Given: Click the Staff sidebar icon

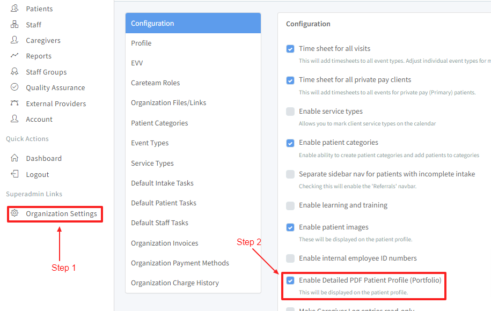Looking at the screenshot, I should 14,25.
